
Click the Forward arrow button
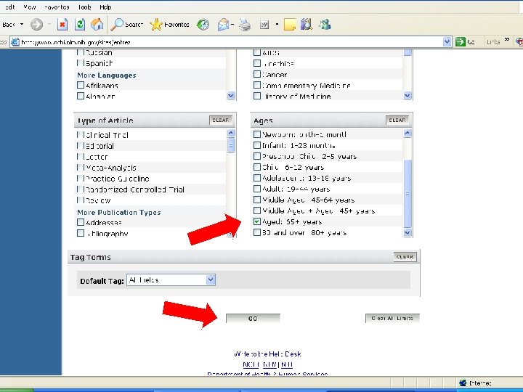pyautogui.click(x=37, y=25)
